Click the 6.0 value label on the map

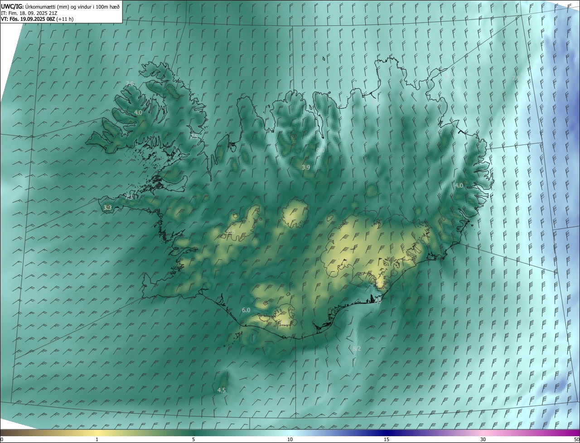pyautogui.click(x=246, y=310)
